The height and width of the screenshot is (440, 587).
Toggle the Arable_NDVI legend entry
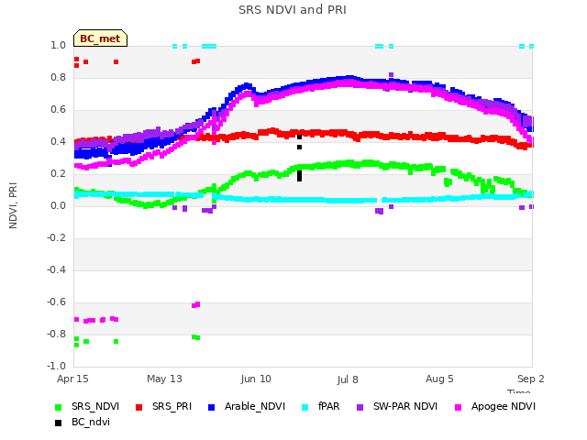[x=247, y=407]
